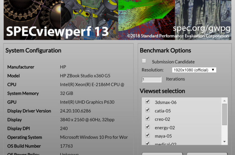This screenshot has width=235, height=155.
Task: Uncheck the 3dsmax-06 viewset
Action: 148,102
